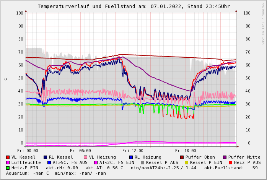Click the magenta Luftfeuchte legend swatch
The image size is (267, 180).
(8, 162)
